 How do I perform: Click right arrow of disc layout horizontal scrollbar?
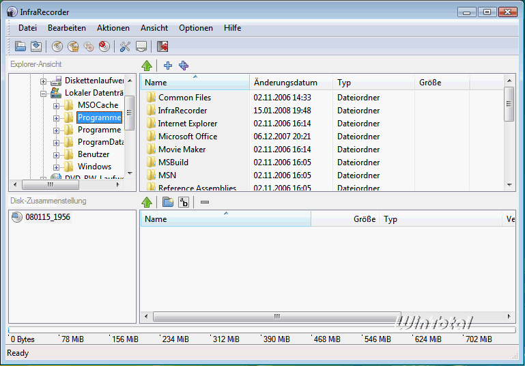click(509, 316)
